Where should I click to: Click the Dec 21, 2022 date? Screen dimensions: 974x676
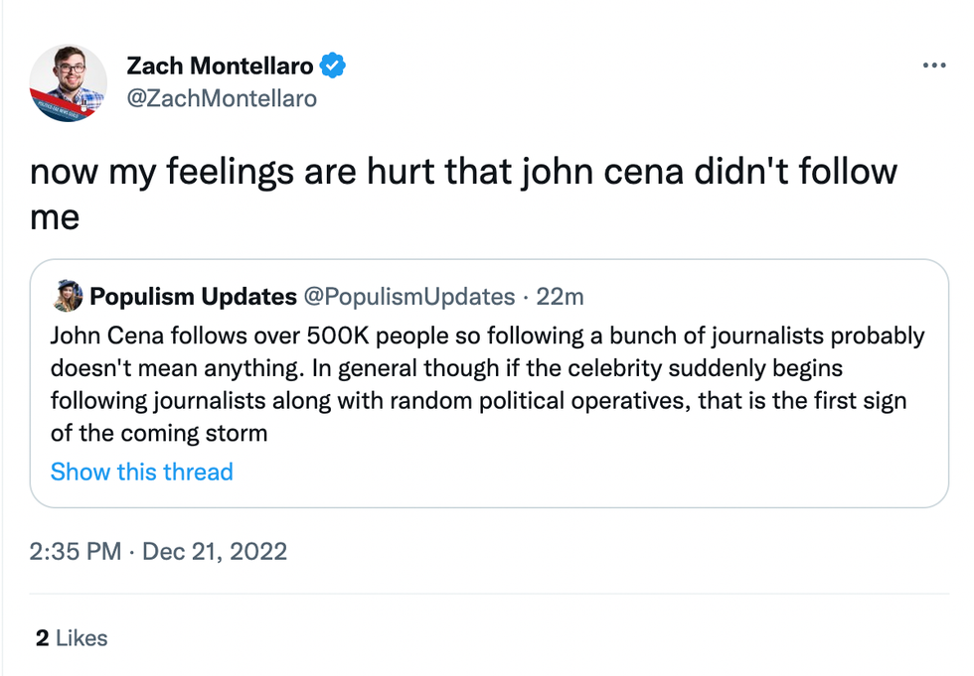coord(215,551)
